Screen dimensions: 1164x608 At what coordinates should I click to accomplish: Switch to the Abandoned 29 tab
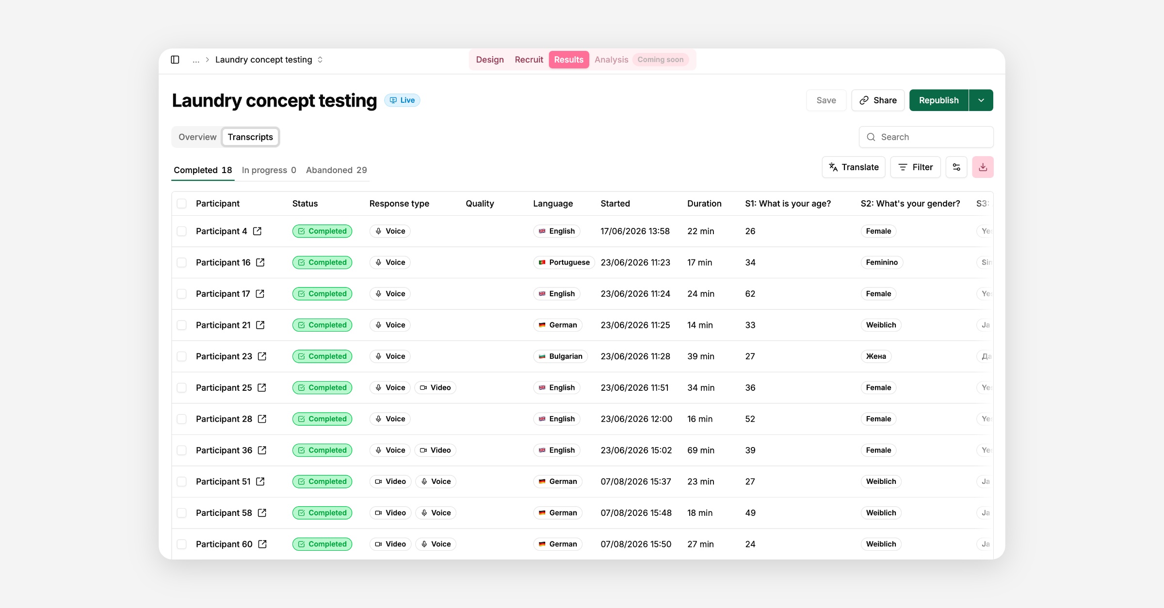[x=336, y=170]
